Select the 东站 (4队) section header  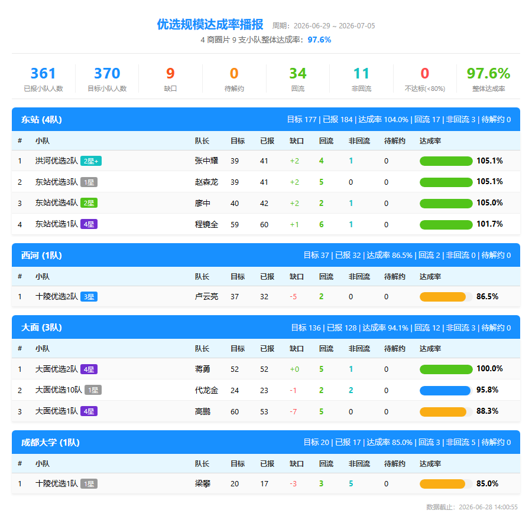266,119
